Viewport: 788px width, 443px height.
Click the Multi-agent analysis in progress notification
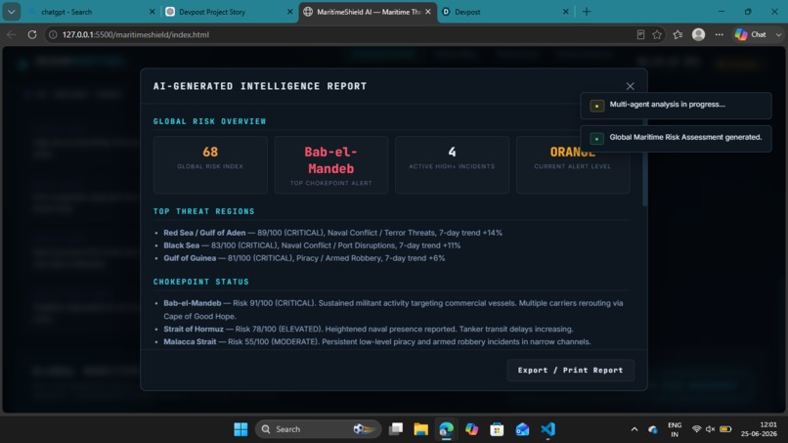click(676, 105)
